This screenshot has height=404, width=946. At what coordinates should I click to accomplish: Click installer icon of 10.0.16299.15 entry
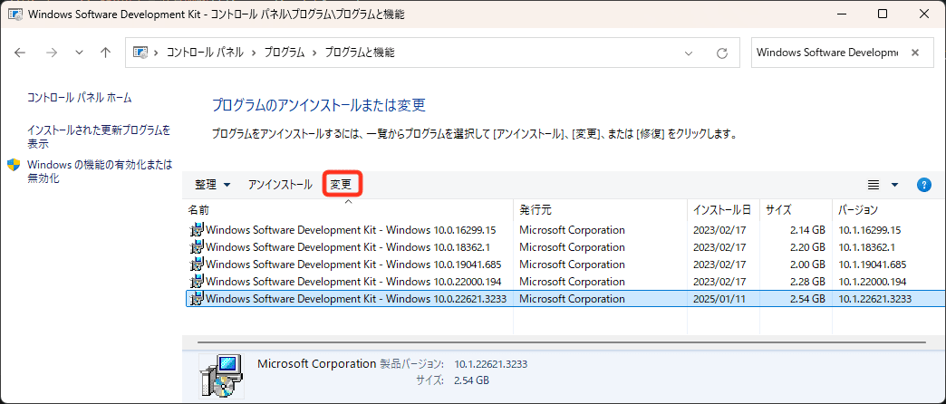pyautogui.click(x=197, y=230)
